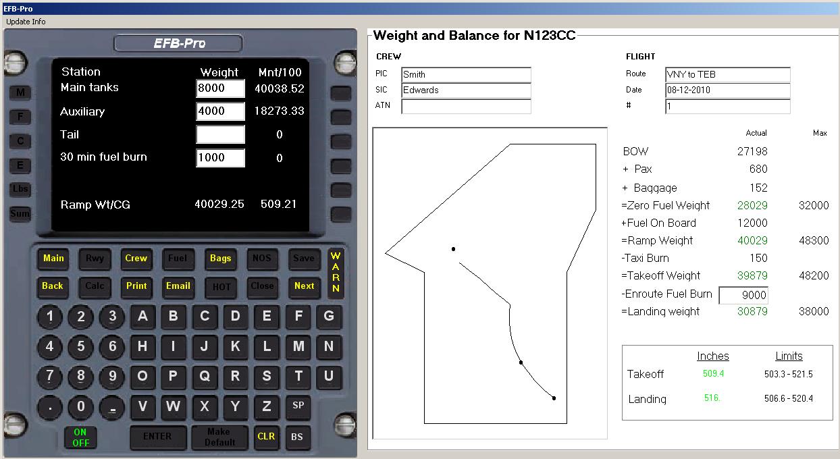The image size is (840, 459).
Task: Send with the Email key
Action: 178,286
